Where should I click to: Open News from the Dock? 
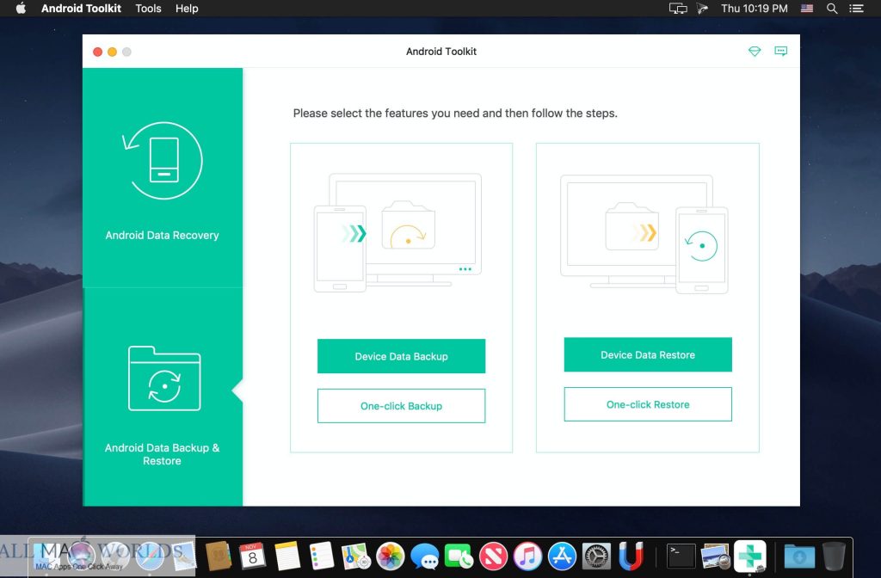[493, 556]
